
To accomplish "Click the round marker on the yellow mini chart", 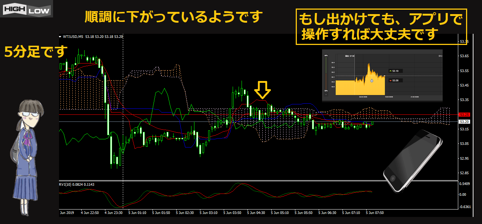I will click(371, 81).
